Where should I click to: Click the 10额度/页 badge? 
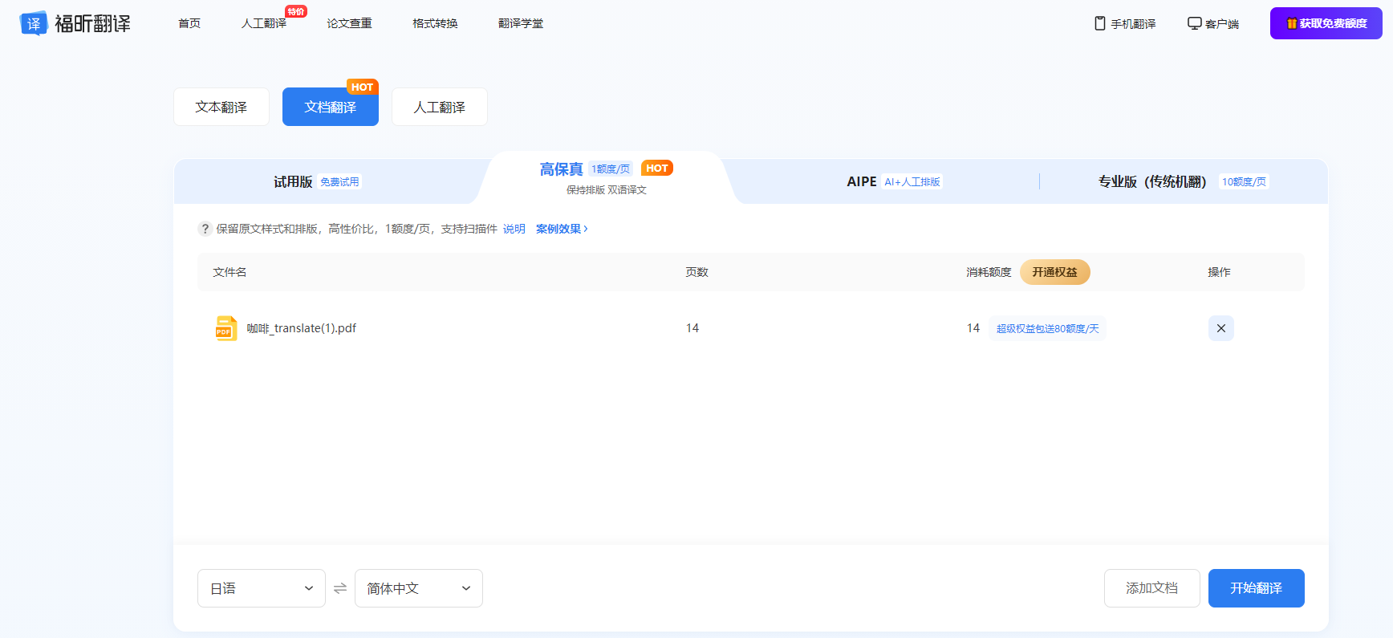click(x=1244, y=182)
